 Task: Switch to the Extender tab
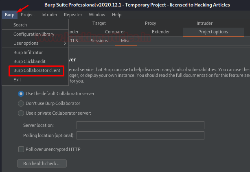click(161, 32)
